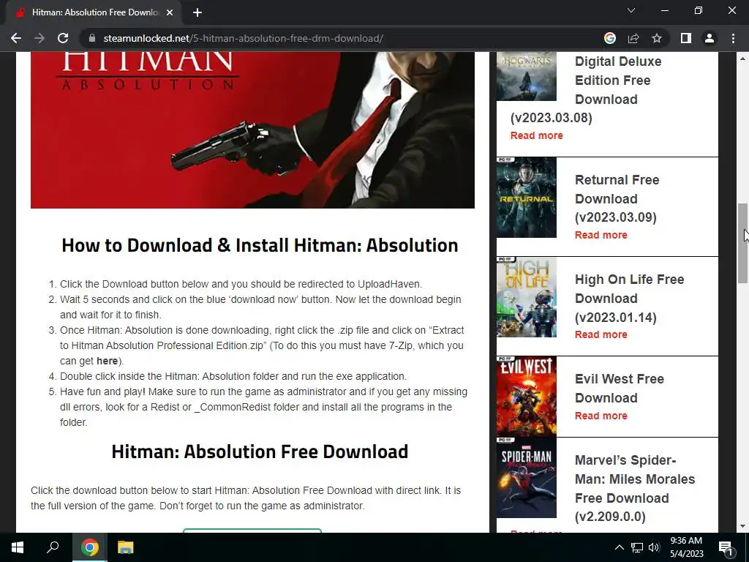This screenshot has width=749, height=562.
Task: Open the Hogwarts Digital Deluxe Edition title link
Action: (x=586, y=89)
